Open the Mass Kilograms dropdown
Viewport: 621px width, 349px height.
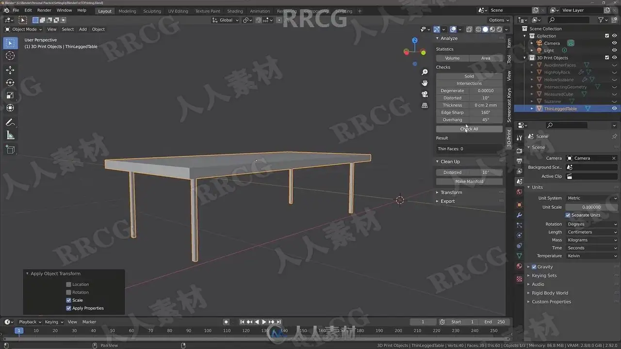592,240
